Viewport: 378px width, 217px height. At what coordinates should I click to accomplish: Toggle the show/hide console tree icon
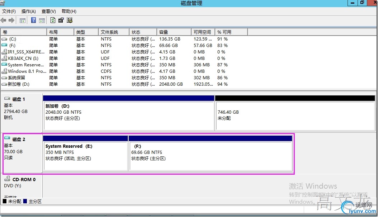click(23, 20)
